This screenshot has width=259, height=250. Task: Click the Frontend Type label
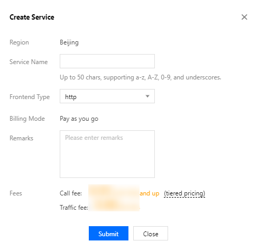30,97
